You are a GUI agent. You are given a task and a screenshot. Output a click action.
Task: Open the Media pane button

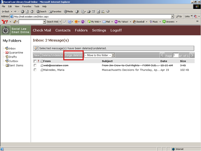click(x=68, y=12)
